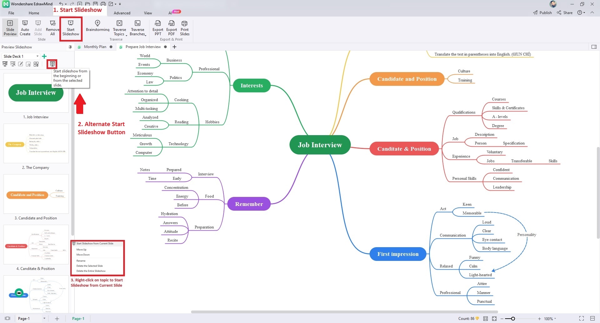Collapse the ribbon with the chevron
The height and width of the screenshot is (323, 600).
592,12
